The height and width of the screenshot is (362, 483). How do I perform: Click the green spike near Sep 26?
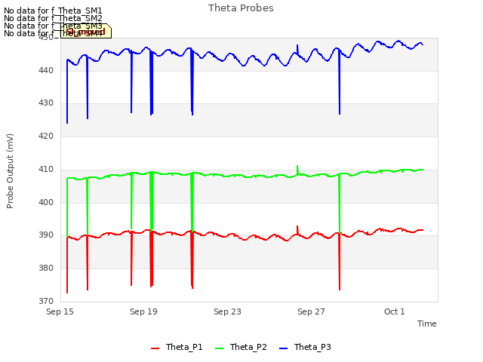pos(297,170)
